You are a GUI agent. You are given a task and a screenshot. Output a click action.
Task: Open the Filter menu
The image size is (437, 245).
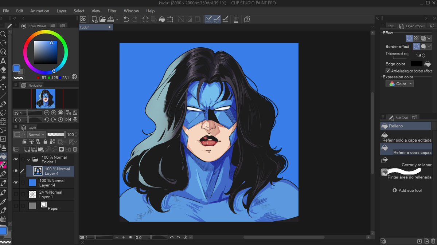coord(112,11)
